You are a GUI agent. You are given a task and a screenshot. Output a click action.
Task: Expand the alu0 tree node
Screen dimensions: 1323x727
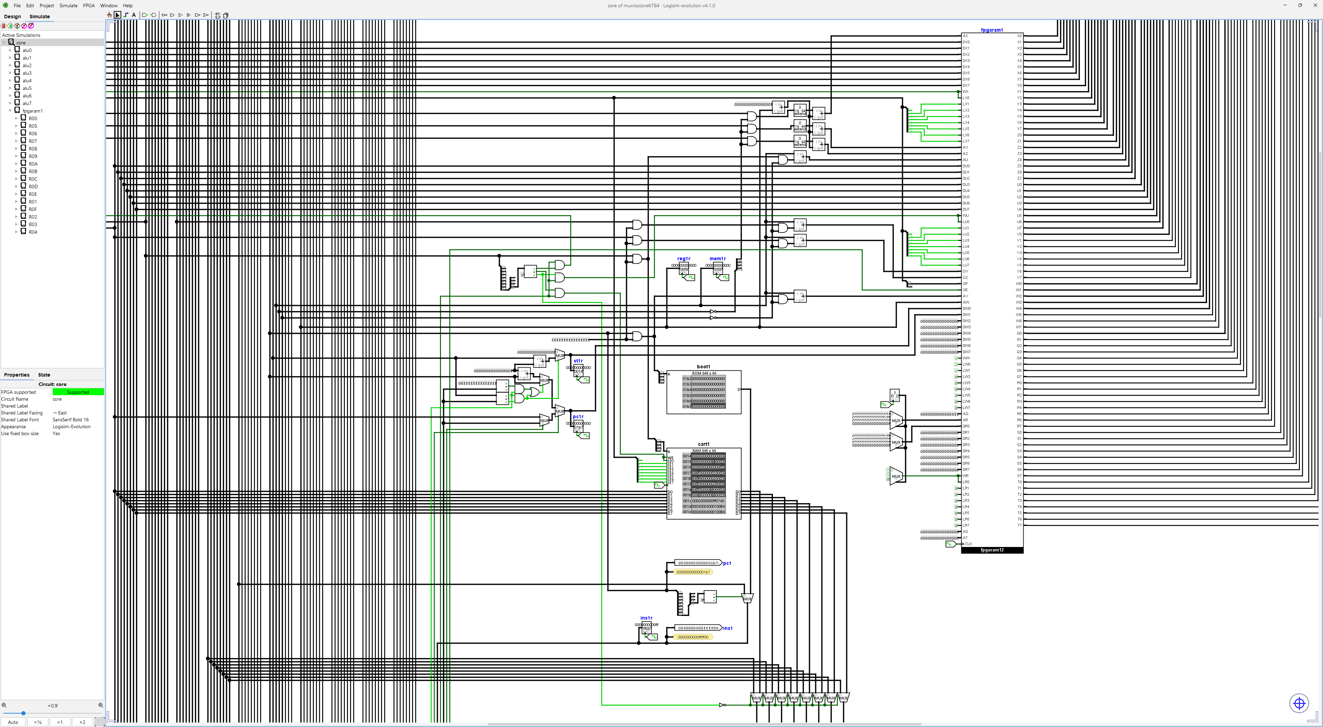tap(10, 50)
